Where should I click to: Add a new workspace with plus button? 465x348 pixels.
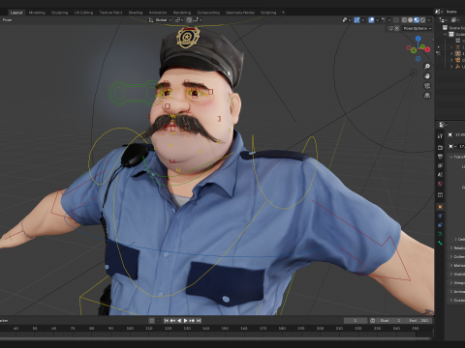click(x=283, y=13)
